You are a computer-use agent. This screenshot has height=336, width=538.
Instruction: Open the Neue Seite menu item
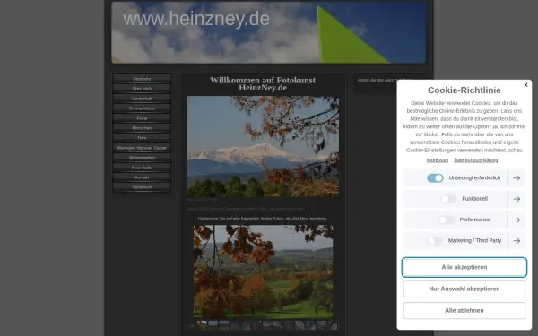point(142,168)
